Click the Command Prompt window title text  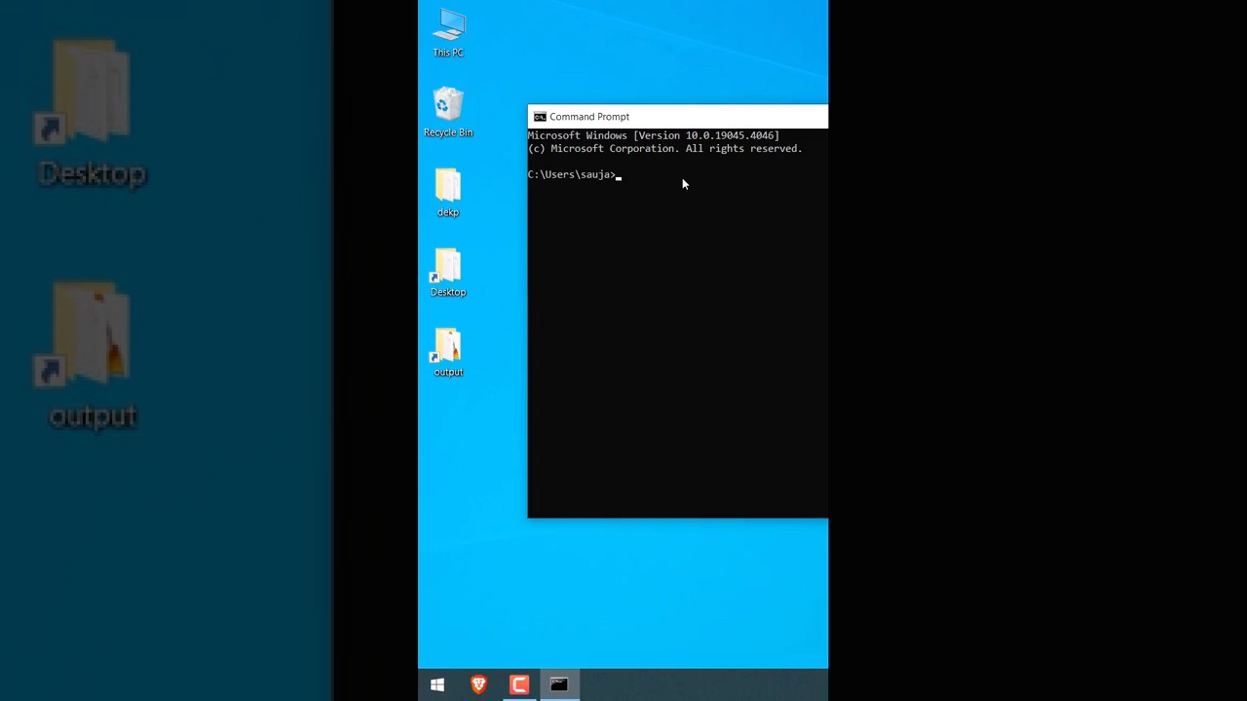tap(589, 117)
